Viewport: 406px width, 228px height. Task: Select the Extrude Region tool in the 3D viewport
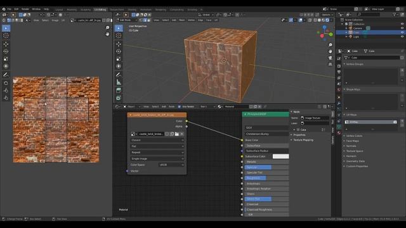(119, 98)
